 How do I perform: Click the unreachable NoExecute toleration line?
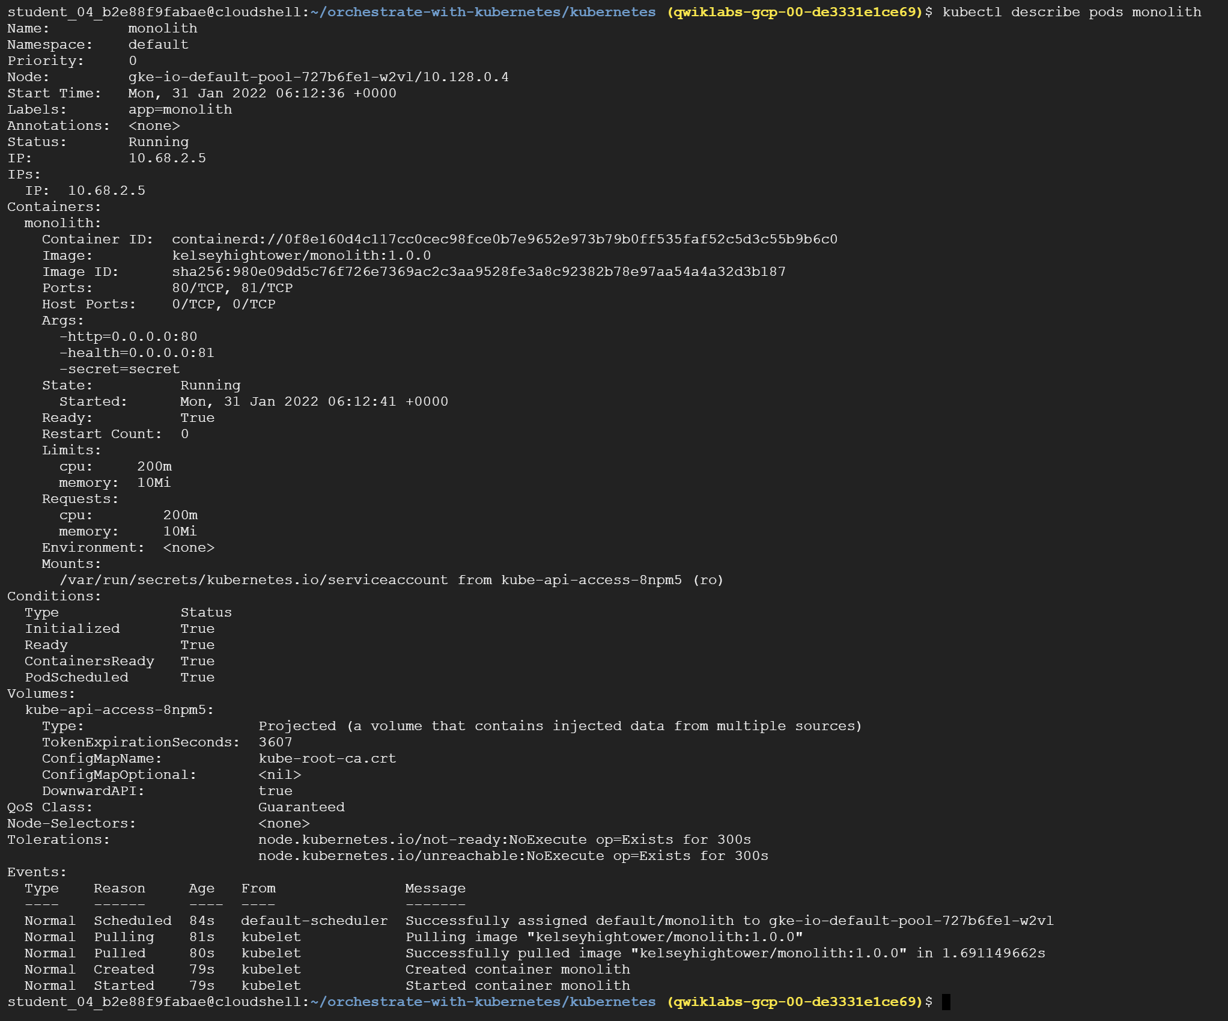(x=512, y=856)
